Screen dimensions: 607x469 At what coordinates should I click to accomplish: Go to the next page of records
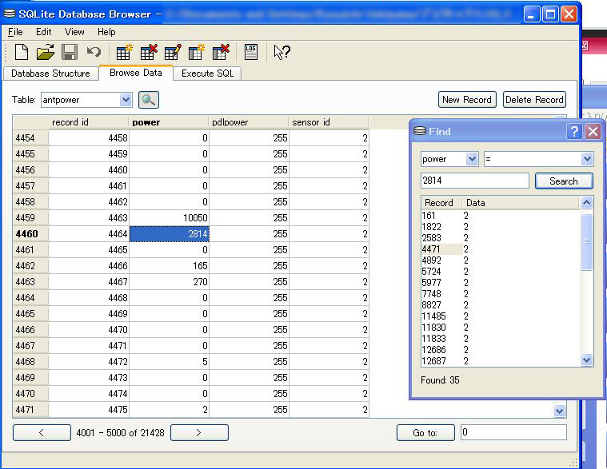pyautogui.click(x=199, y=433)
